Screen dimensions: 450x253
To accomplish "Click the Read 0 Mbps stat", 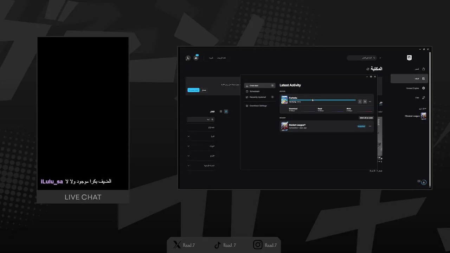I will (x=321, y=110).
